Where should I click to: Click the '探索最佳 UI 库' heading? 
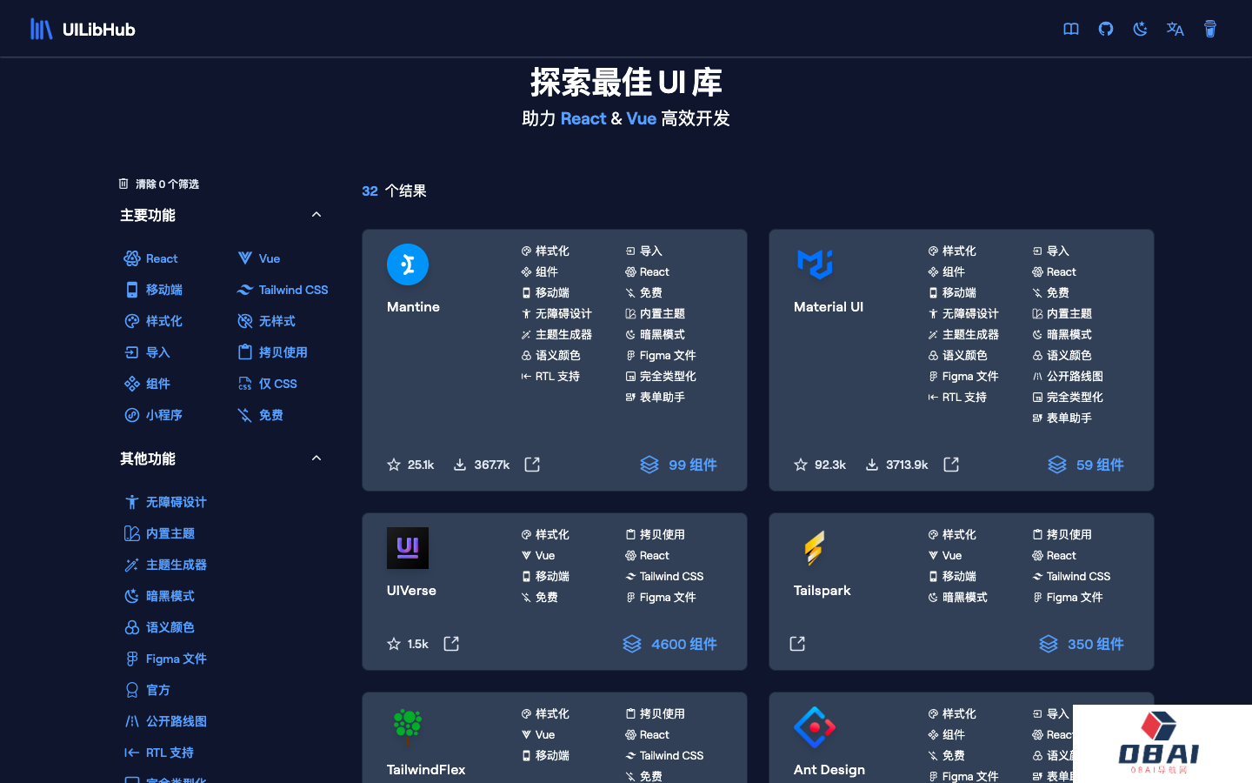coord(626,83)
